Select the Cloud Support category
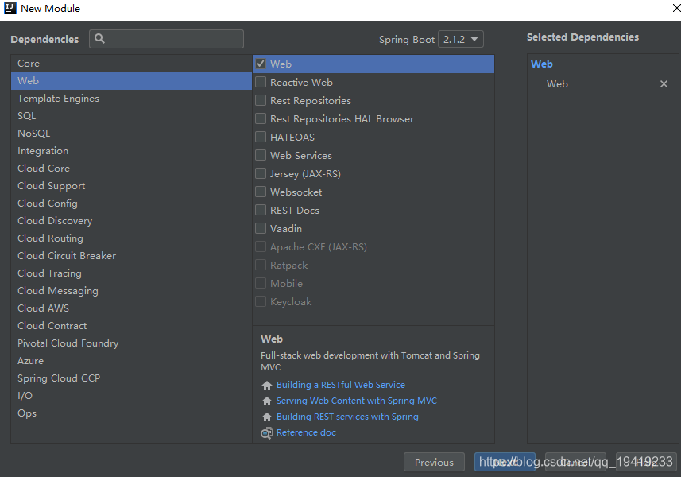The height and width of the screenshot is (477, 681). (x=131, y=185)
